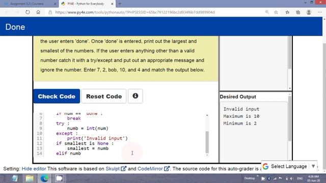Viewport: 326px width, 183px height.
Task: Click the Done page heading
Action: [15, 27]
